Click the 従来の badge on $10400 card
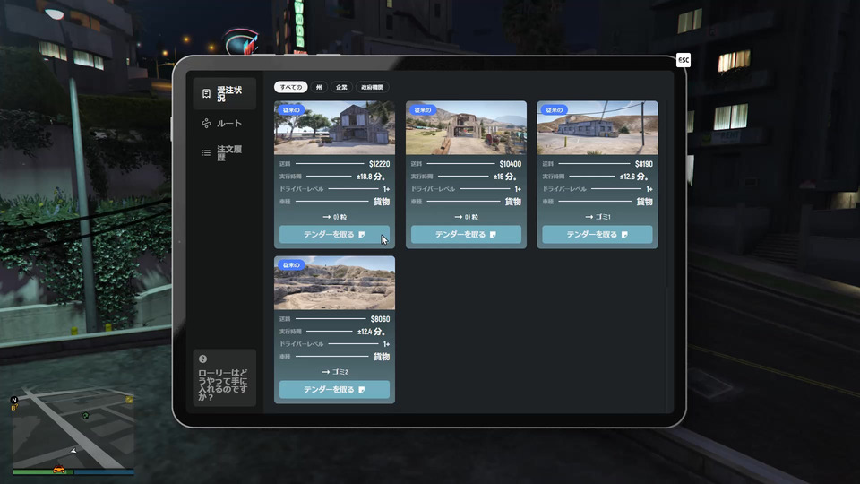860x484 pixels. click(423, 109)
